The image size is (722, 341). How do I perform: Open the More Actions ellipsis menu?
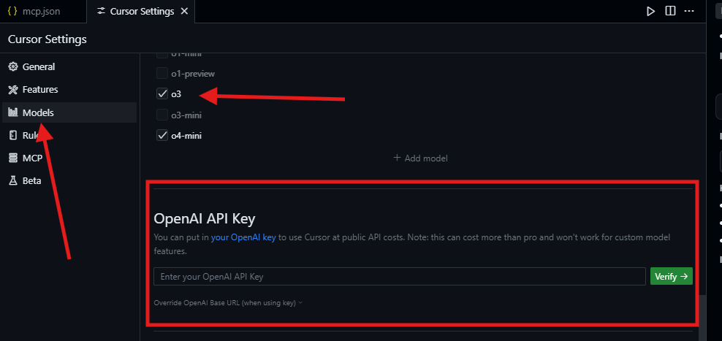689,11
